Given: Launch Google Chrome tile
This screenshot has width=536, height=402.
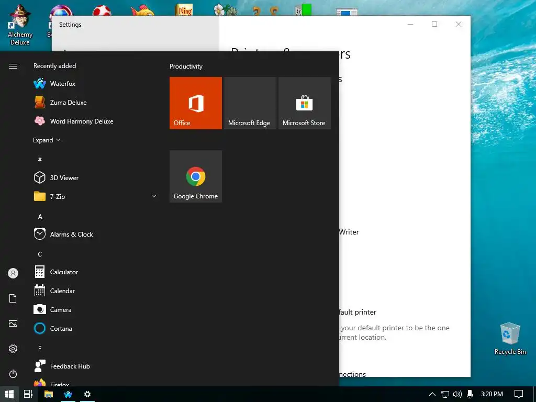Looking at the screenshot, I should 196,176.
